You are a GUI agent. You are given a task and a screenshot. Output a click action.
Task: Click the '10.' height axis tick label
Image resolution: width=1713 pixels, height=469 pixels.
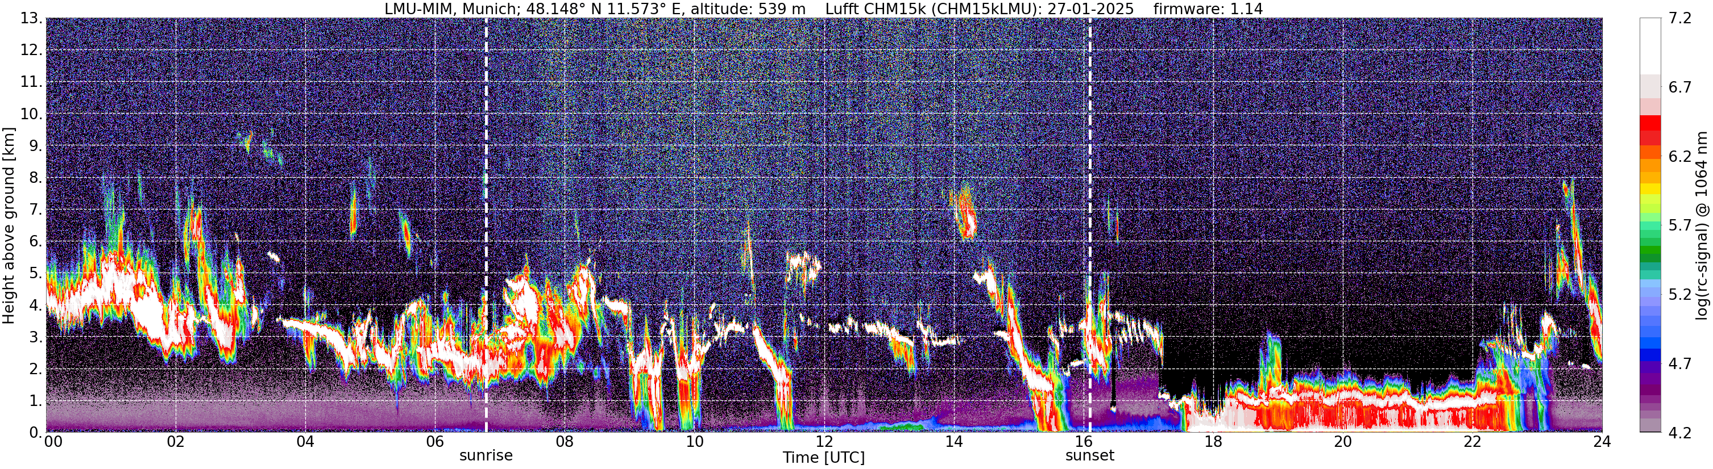[31, 114]
